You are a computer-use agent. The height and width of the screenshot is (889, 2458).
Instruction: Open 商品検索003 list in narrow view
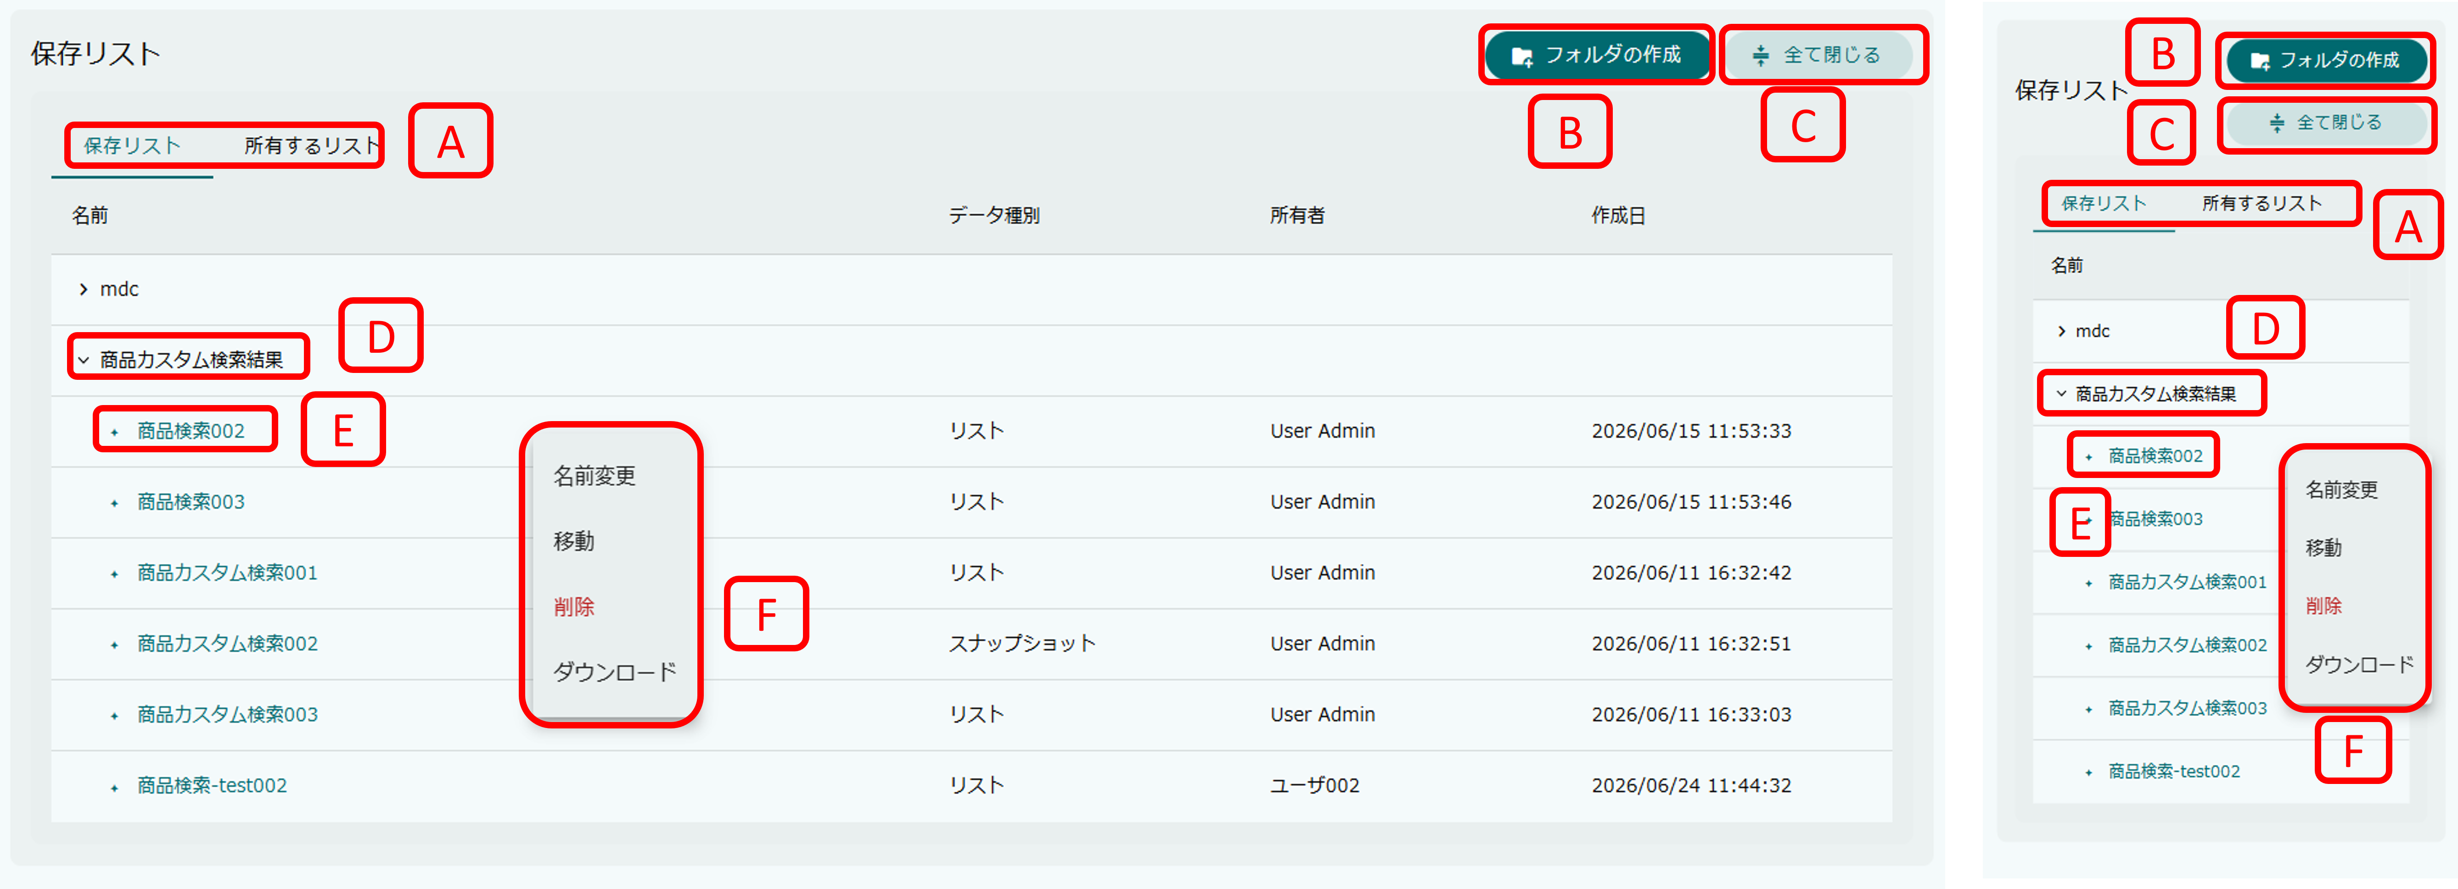[x=2155, y=519]
